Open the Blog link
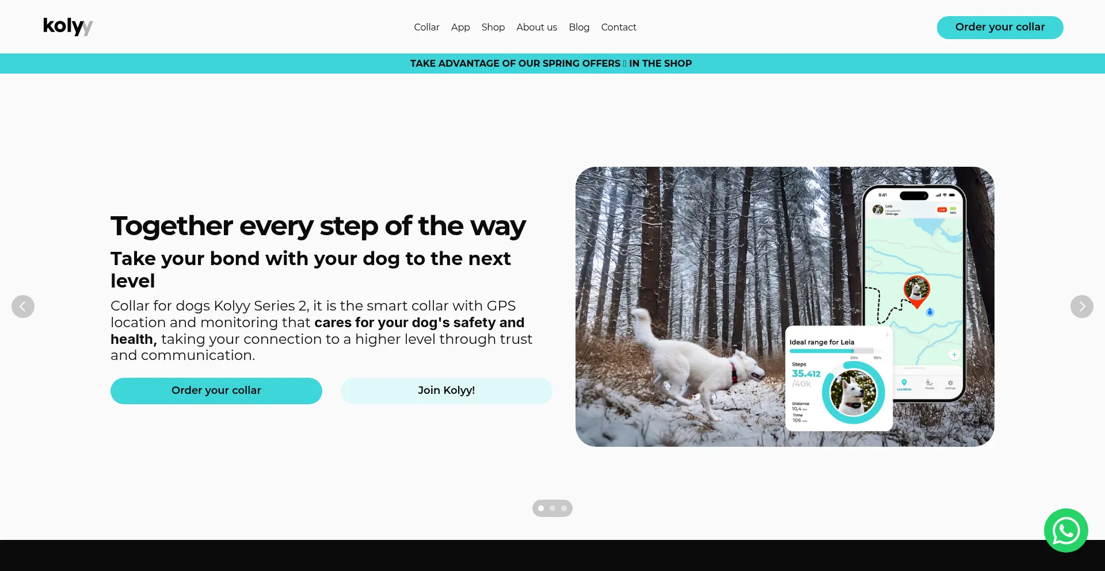This screenshot has width=1105, height=571. 579,27
